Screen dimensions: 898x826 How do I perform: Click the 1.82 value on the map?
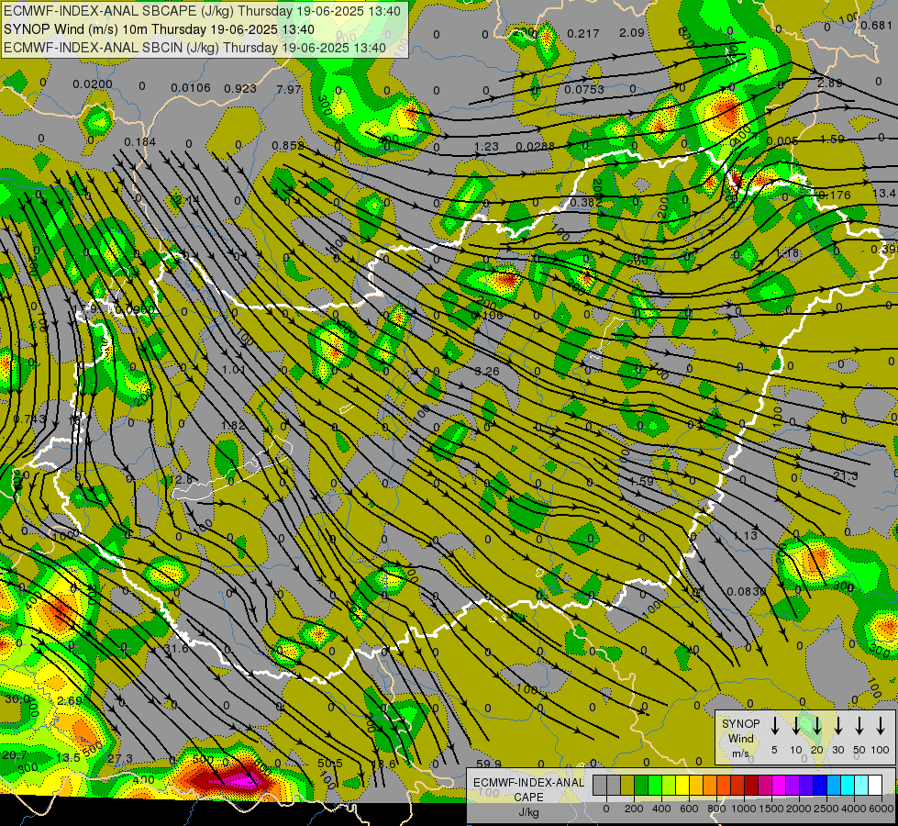click(233, 425)
